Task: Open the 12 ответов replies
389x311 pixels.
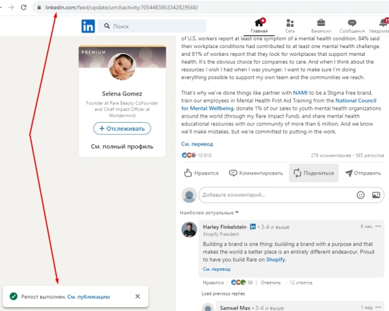Action: [x=301, y=282]
